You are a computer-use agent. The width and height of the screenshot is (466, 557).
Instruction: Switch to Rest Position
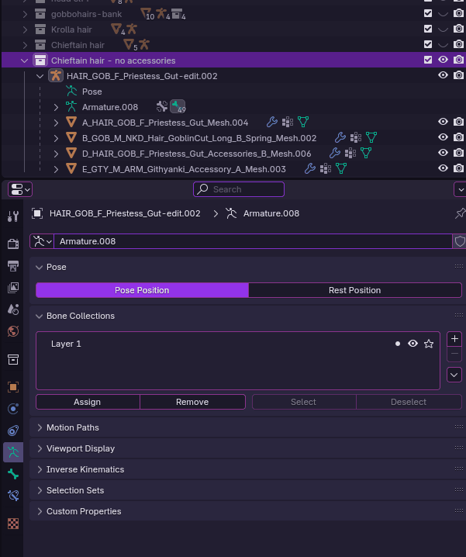click(355, 290)
